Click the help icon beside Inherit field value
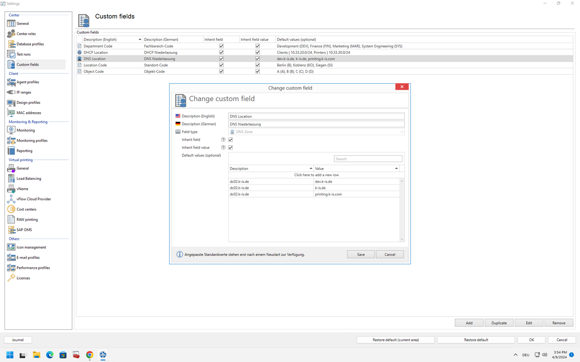 pyautogui.click(x=223, y=148)
